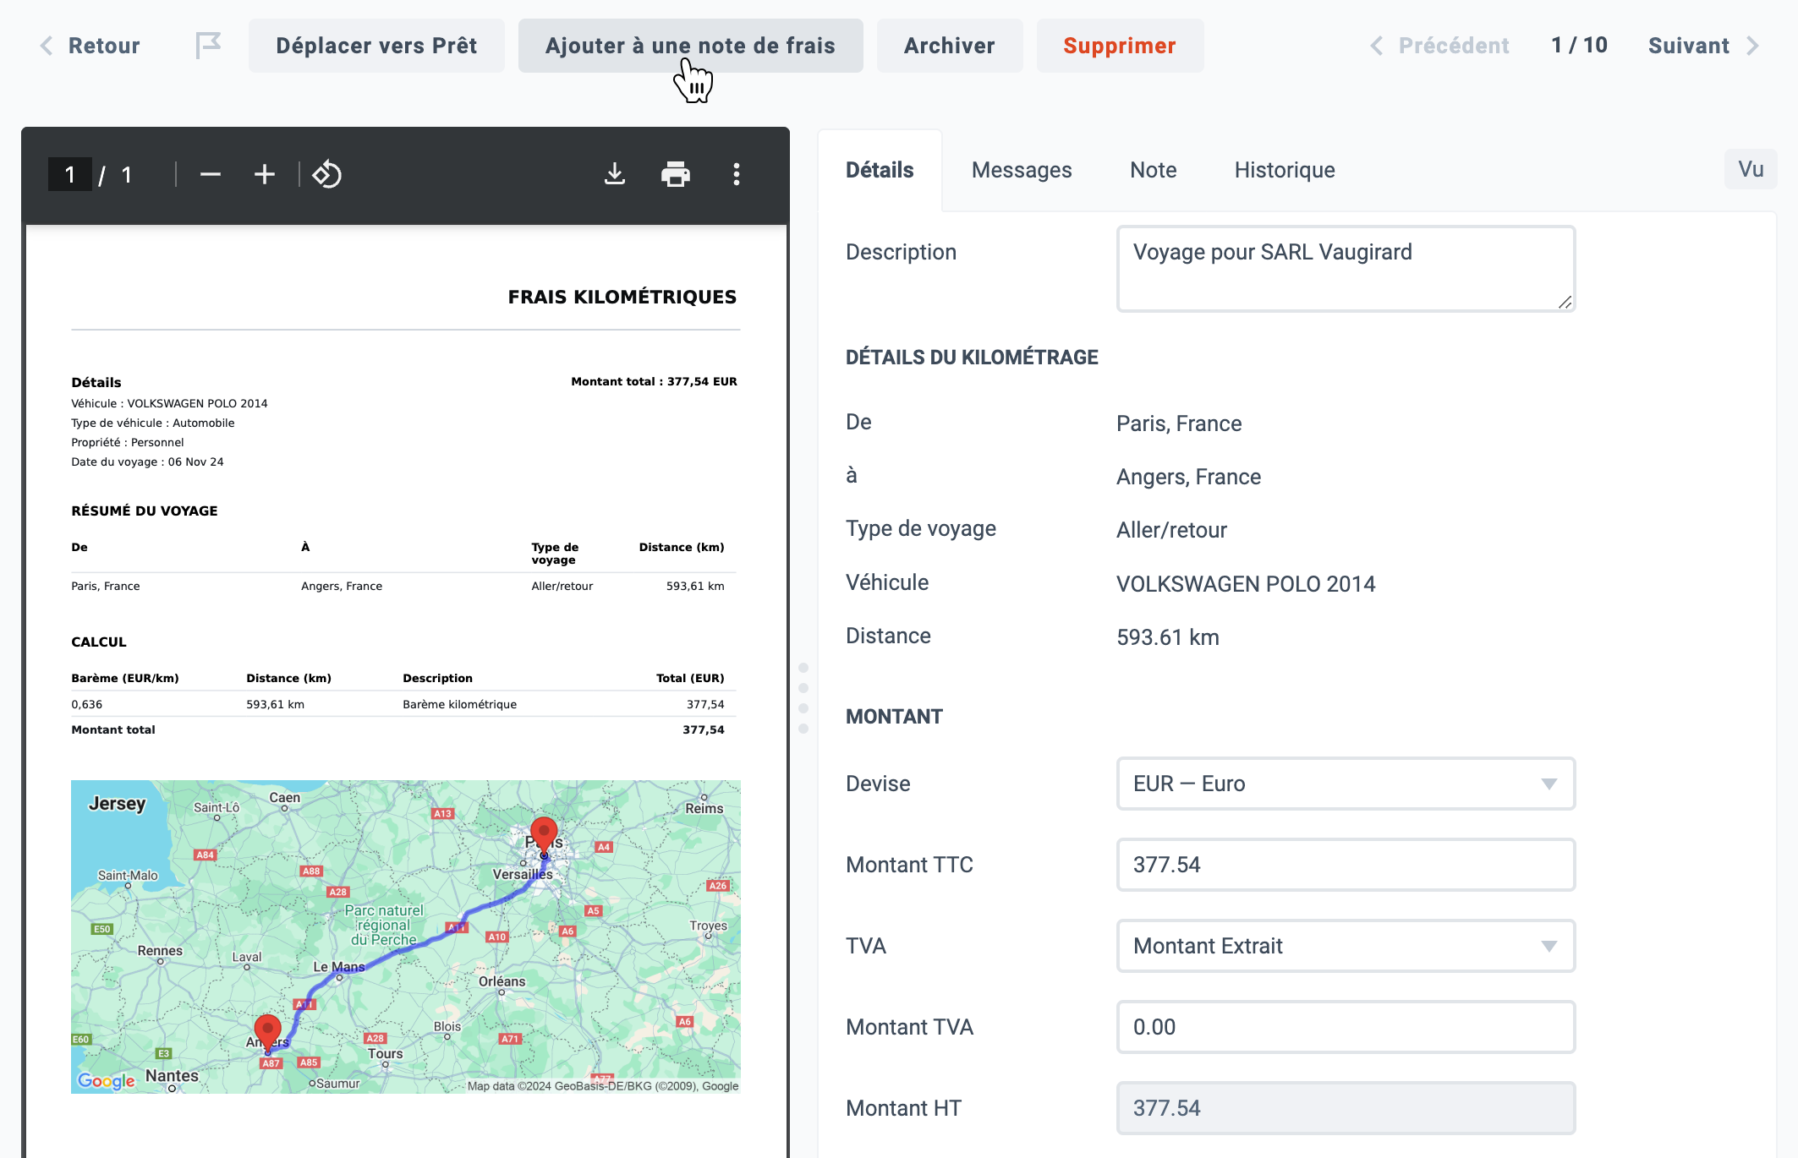Click the panel splitter handle dots
1798x1158 pixels.
point(803,698)
